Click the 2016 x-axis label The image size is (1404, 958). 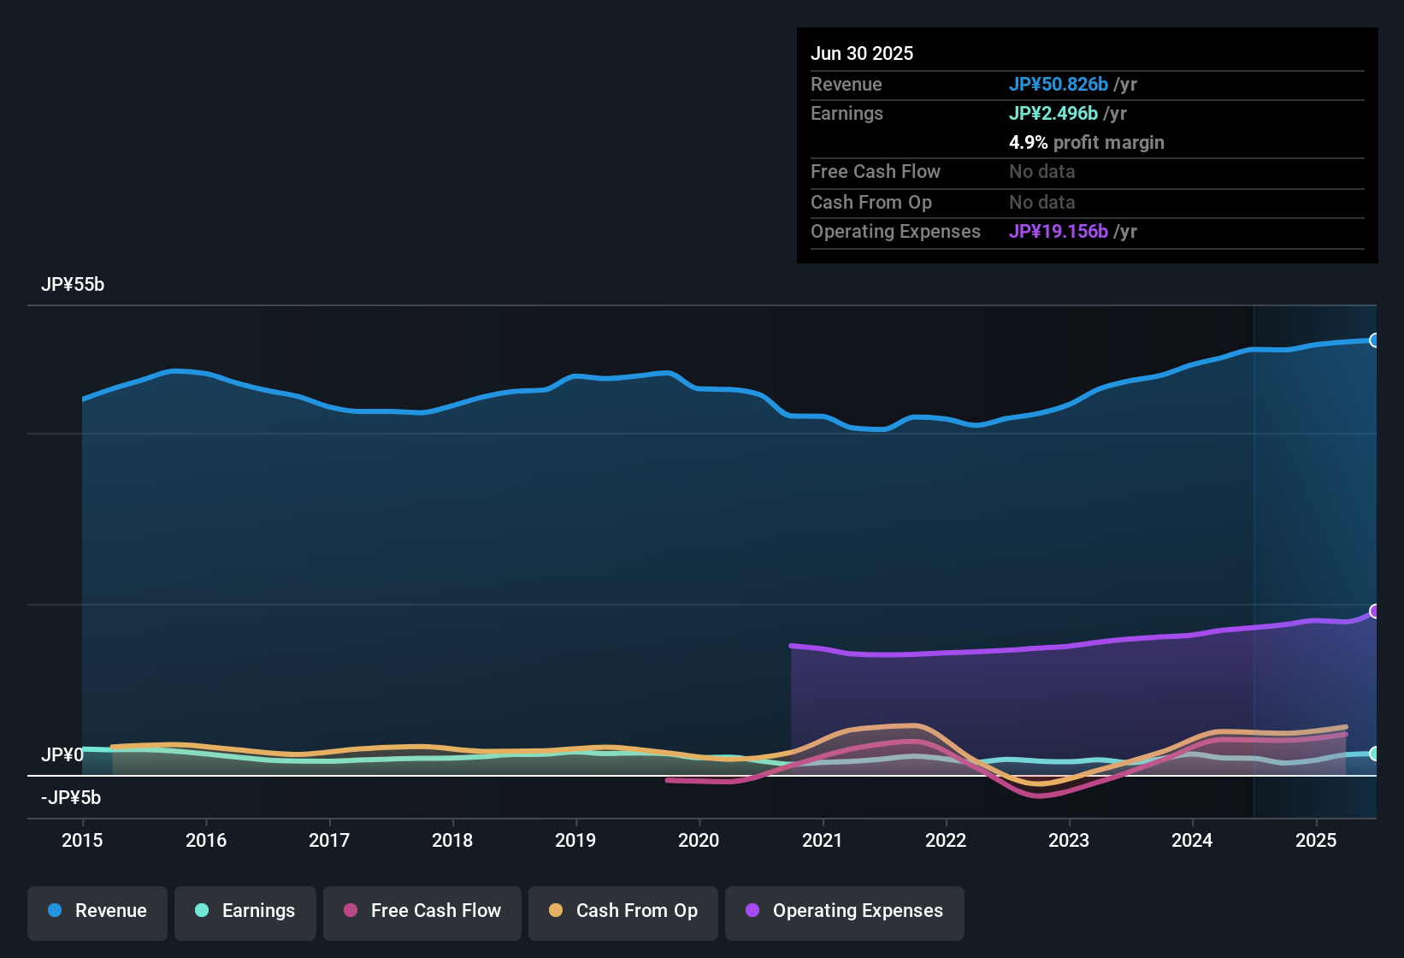206,841
